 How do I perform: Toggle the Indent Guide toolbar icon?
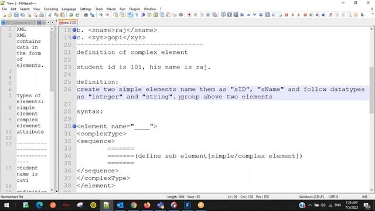(x=143, y=15)
